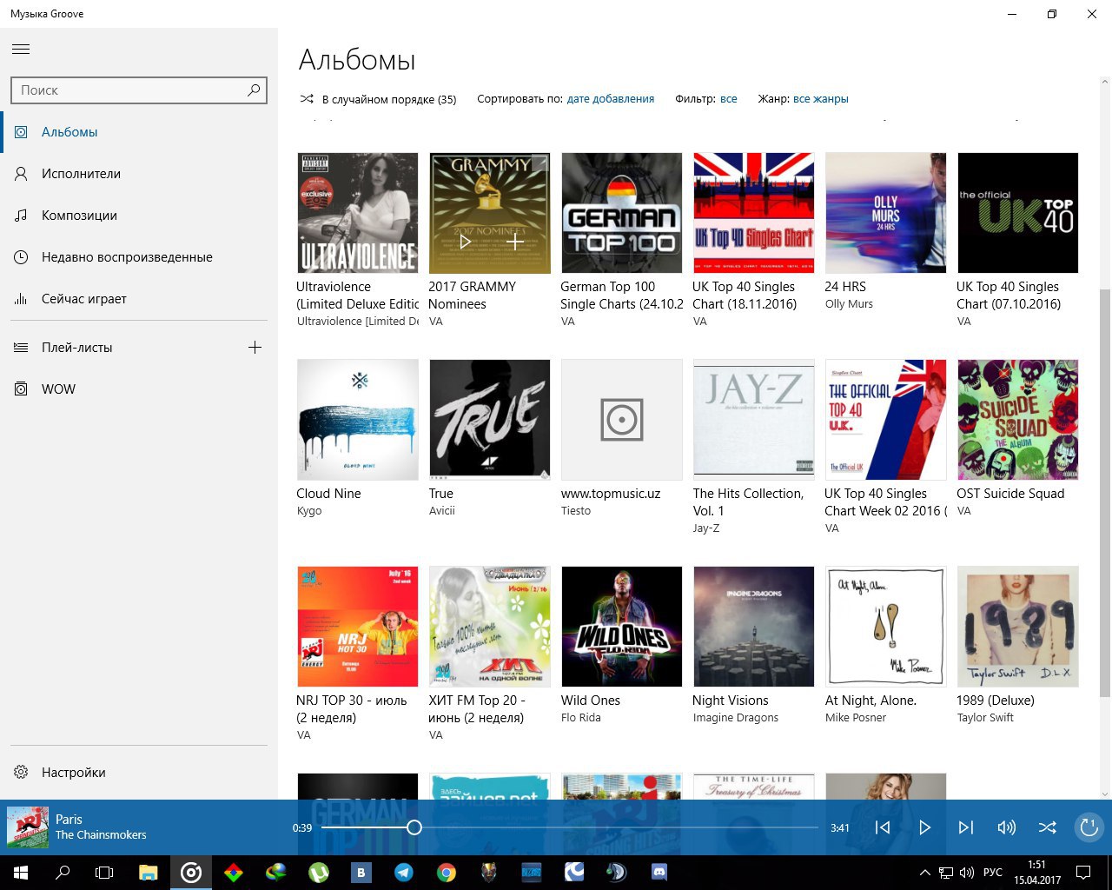Open True by Avicii cover
Viewport: 1112px width, 890px height.
pyautogui.click(x=490, y=420)
